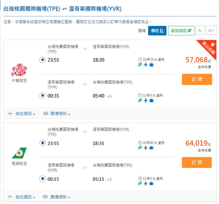
Task: Open the 碳排說明 carbon emissions explanation
Action: tap(181, 31)
